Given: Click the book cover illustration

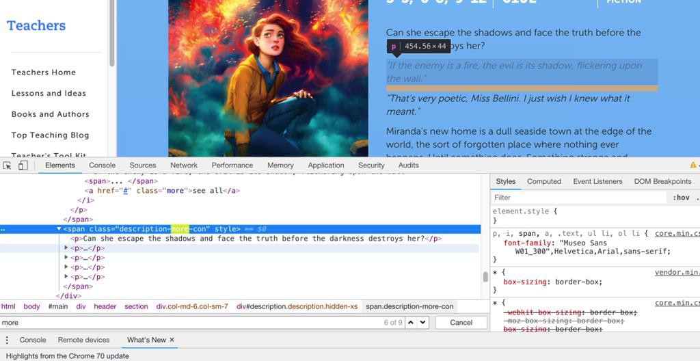Looking at the screenshot, I should click(268, 78).
